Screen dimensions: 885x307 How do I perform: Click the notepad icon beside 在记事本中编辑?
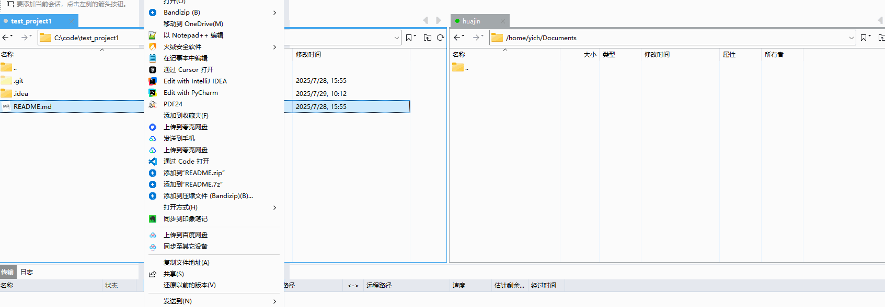click(x=153, y=58)
